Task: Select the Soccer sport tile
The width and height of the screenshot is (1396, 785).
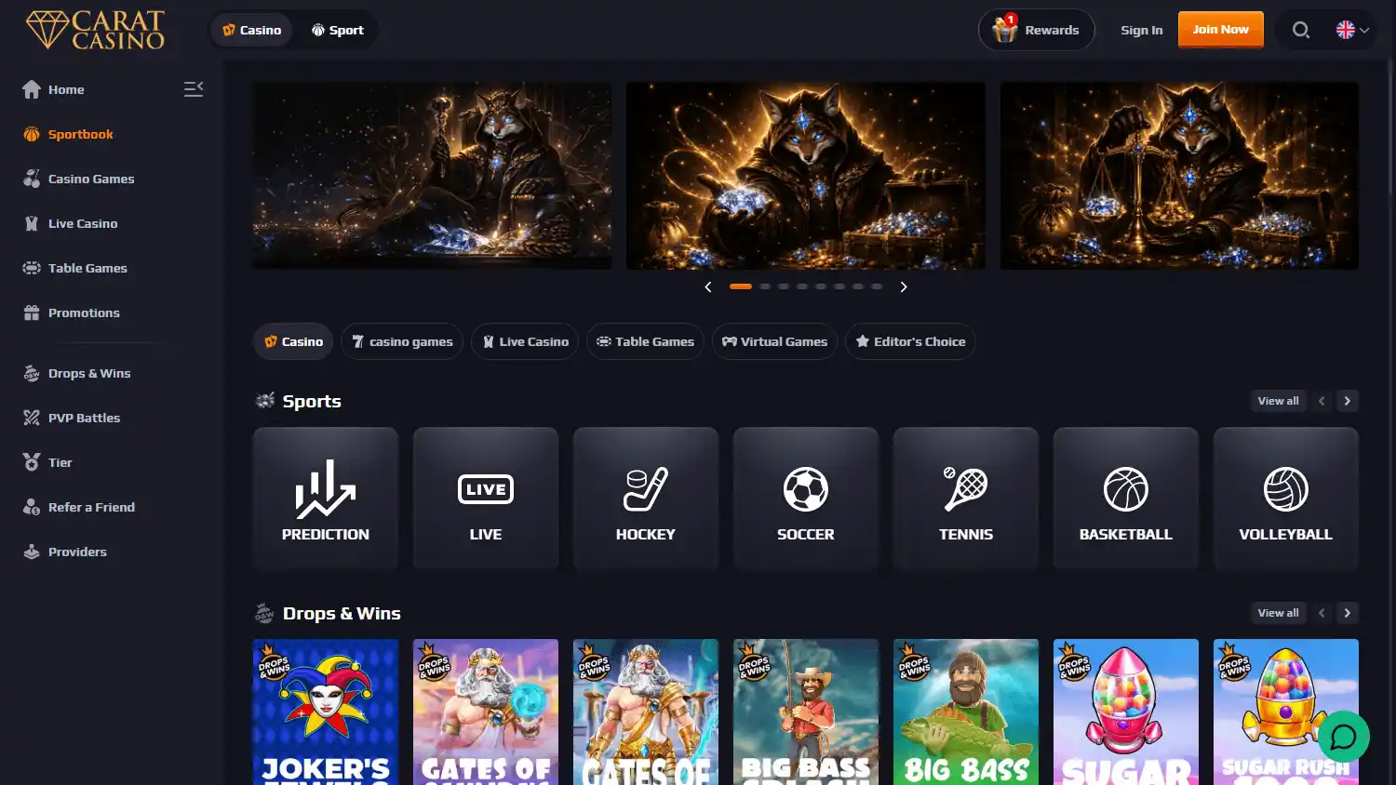Action: pos(806,499)
